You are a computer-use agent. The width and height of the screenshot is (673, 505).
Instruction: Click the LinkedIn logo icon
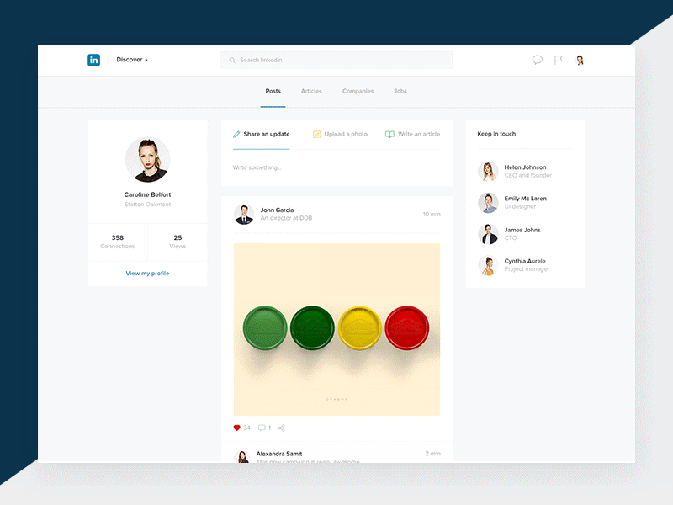93,60
